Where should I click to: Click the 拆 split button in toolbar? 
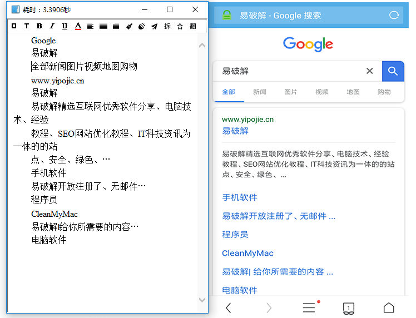(x=167, y=26)
